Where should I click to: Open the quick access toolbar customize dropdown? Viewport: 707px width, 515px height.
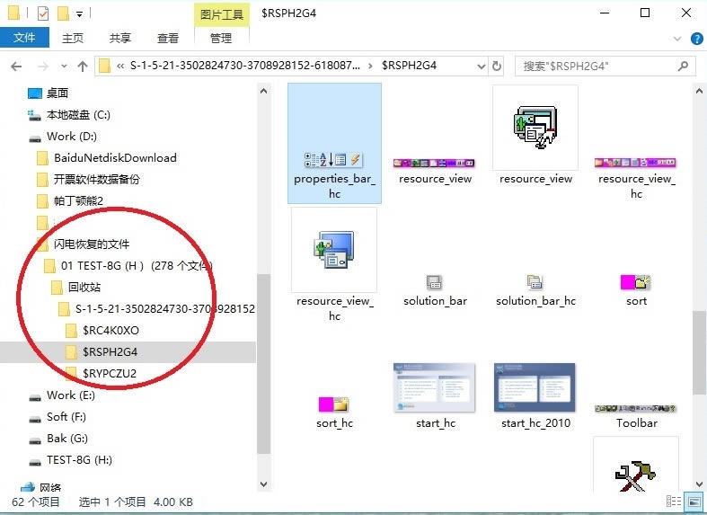tap(80, 13)
